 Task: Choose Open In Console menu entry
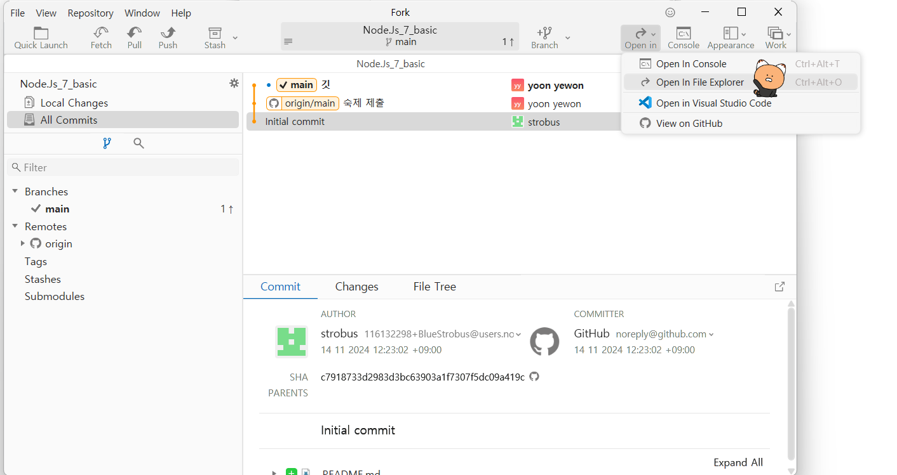(741, 63)
